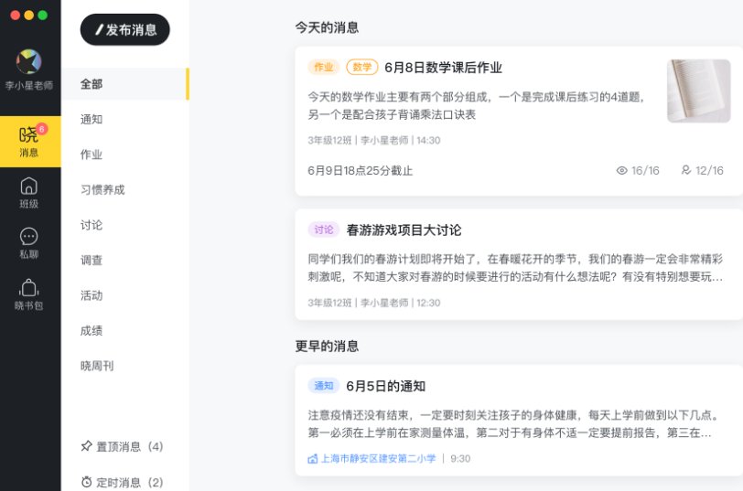
Task: Click the orange 作业 tag on homework card
Action: coord(324,68)
